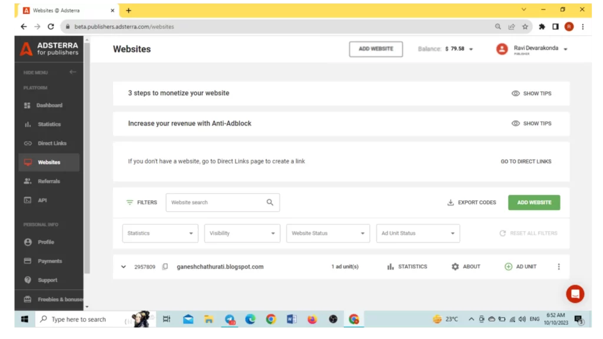Select the Websites @ Adsterra tab

[67, 11]
